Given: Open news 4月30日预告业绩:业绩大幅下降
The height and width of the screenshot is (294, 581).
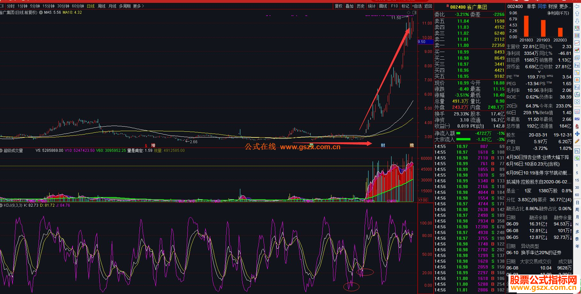Looking at the screenshot, I should click(538, 157).
